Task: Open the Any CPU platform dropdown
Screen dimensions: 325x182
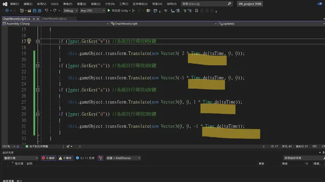Action: (x=93, y=10)
